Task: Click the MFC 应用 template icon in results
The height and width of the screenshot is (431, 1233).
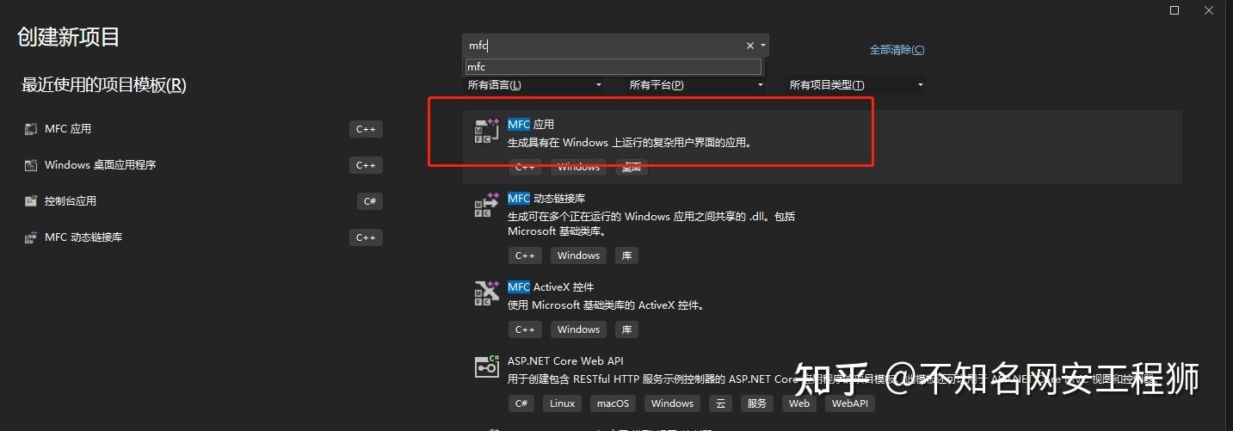Action: [487, 132]
